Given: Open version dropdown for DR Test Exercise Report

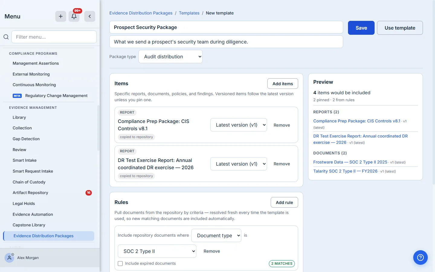Looking at the screenshot, I should 239,164.
